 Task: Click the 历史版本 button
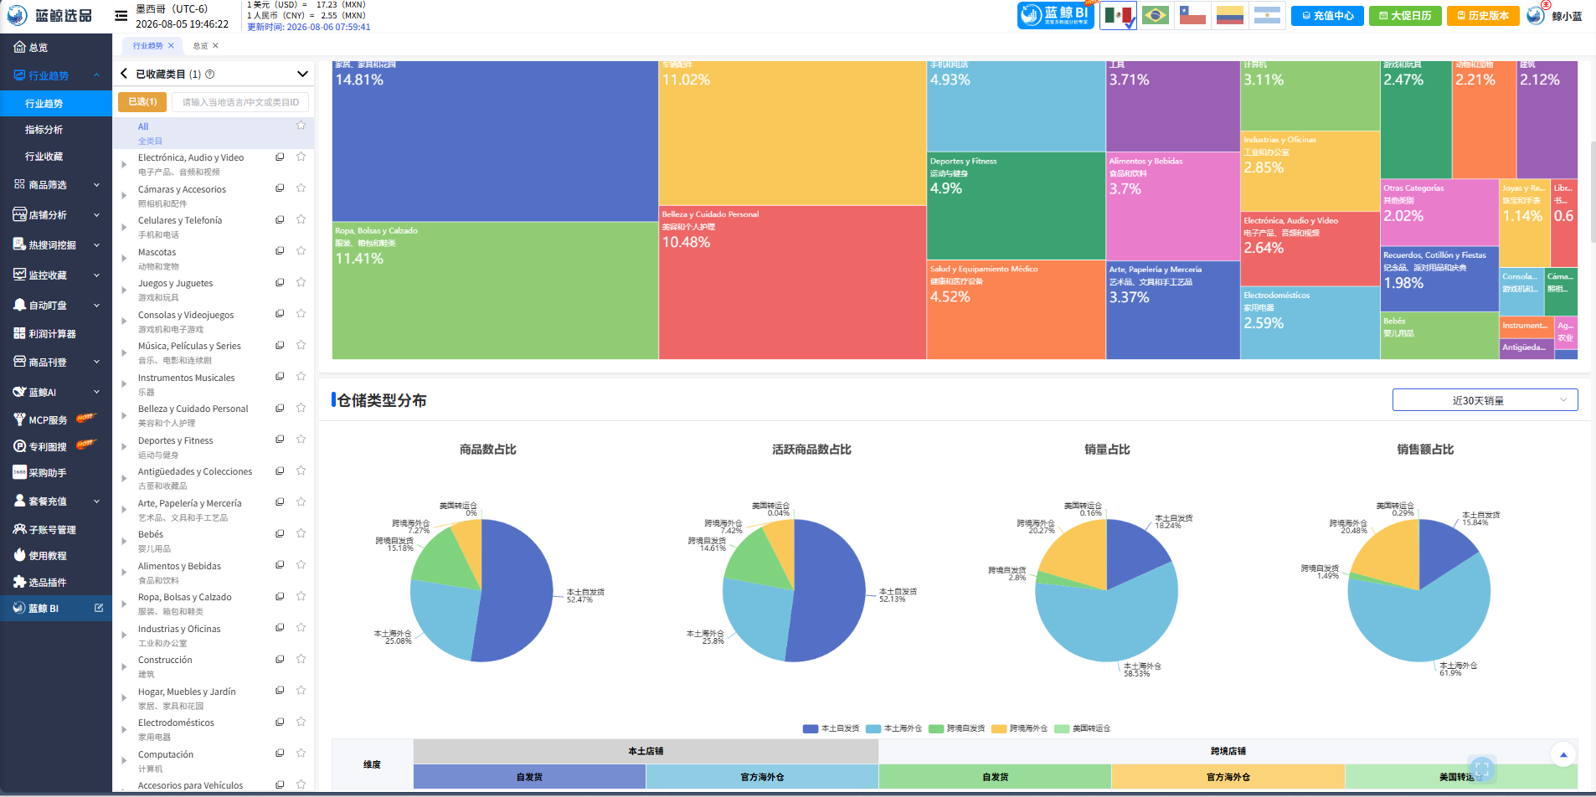click(1483, 16)
